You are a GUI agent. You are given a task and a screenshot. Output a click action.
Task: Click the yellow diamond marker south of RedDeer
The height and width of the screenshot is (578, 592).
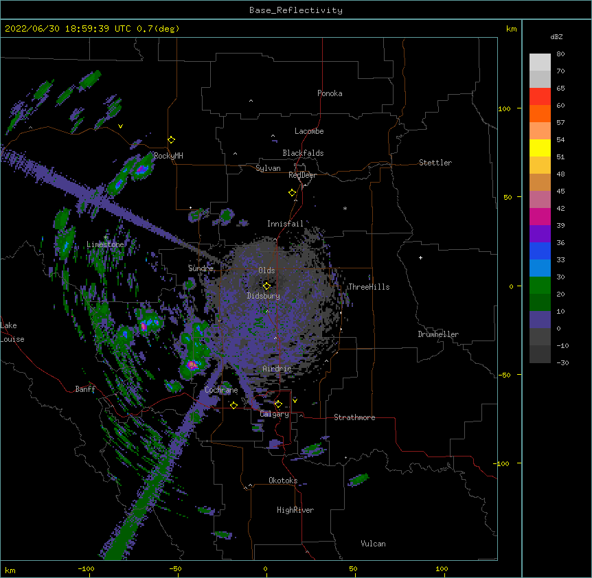tap(293, 193)
